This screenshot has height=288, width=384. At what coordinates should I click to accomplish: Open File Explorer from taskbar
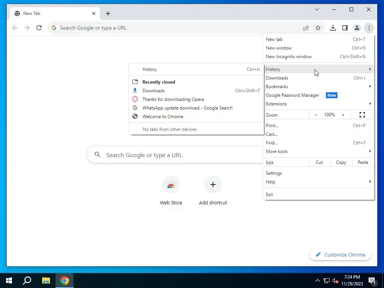point(46,280)
